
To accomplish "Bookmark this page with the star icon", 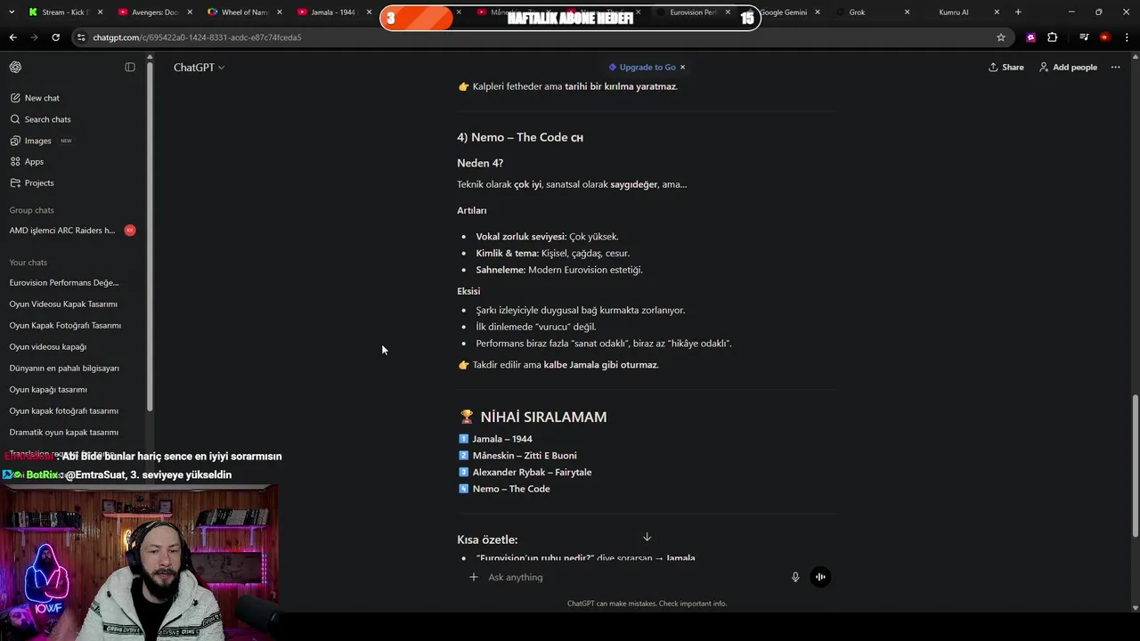I will (1001, 37).
